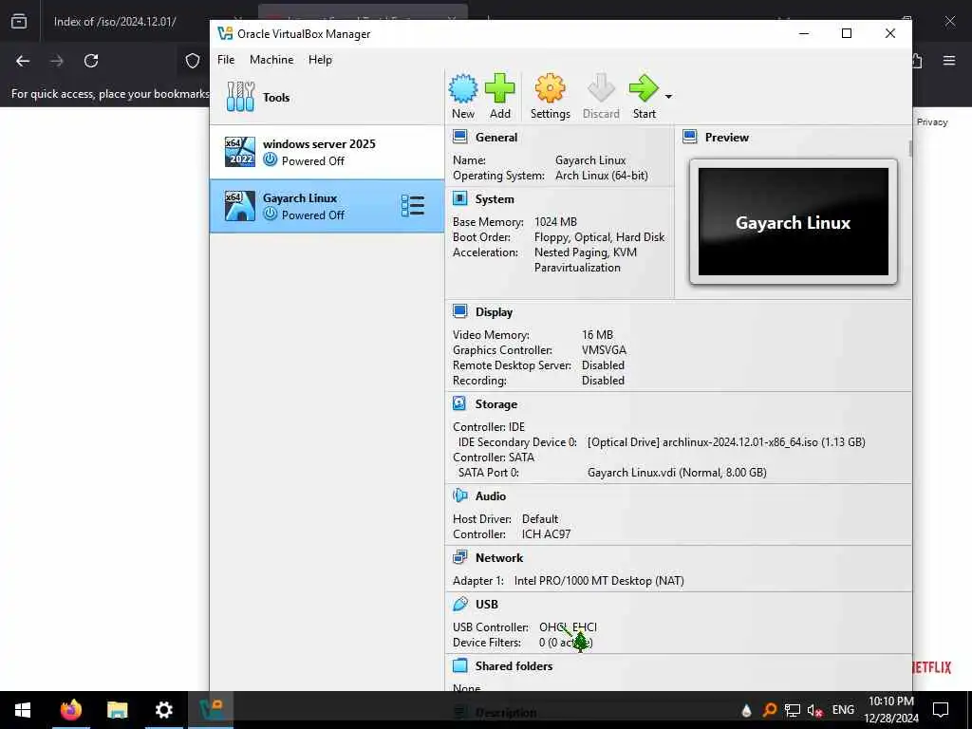Click the ENG language indicator

843,710
